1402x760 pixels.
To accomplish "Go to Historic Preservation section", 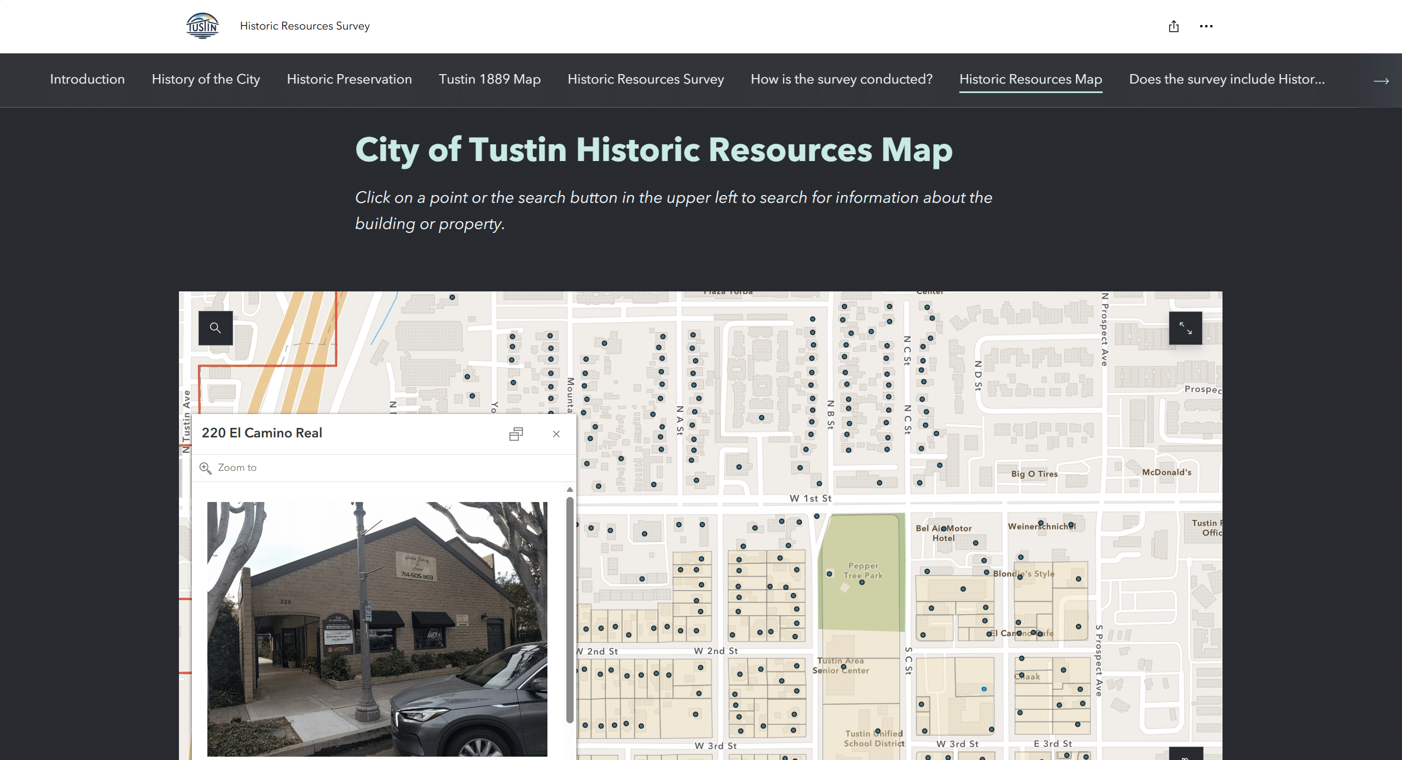I will (x=349, y=79).
